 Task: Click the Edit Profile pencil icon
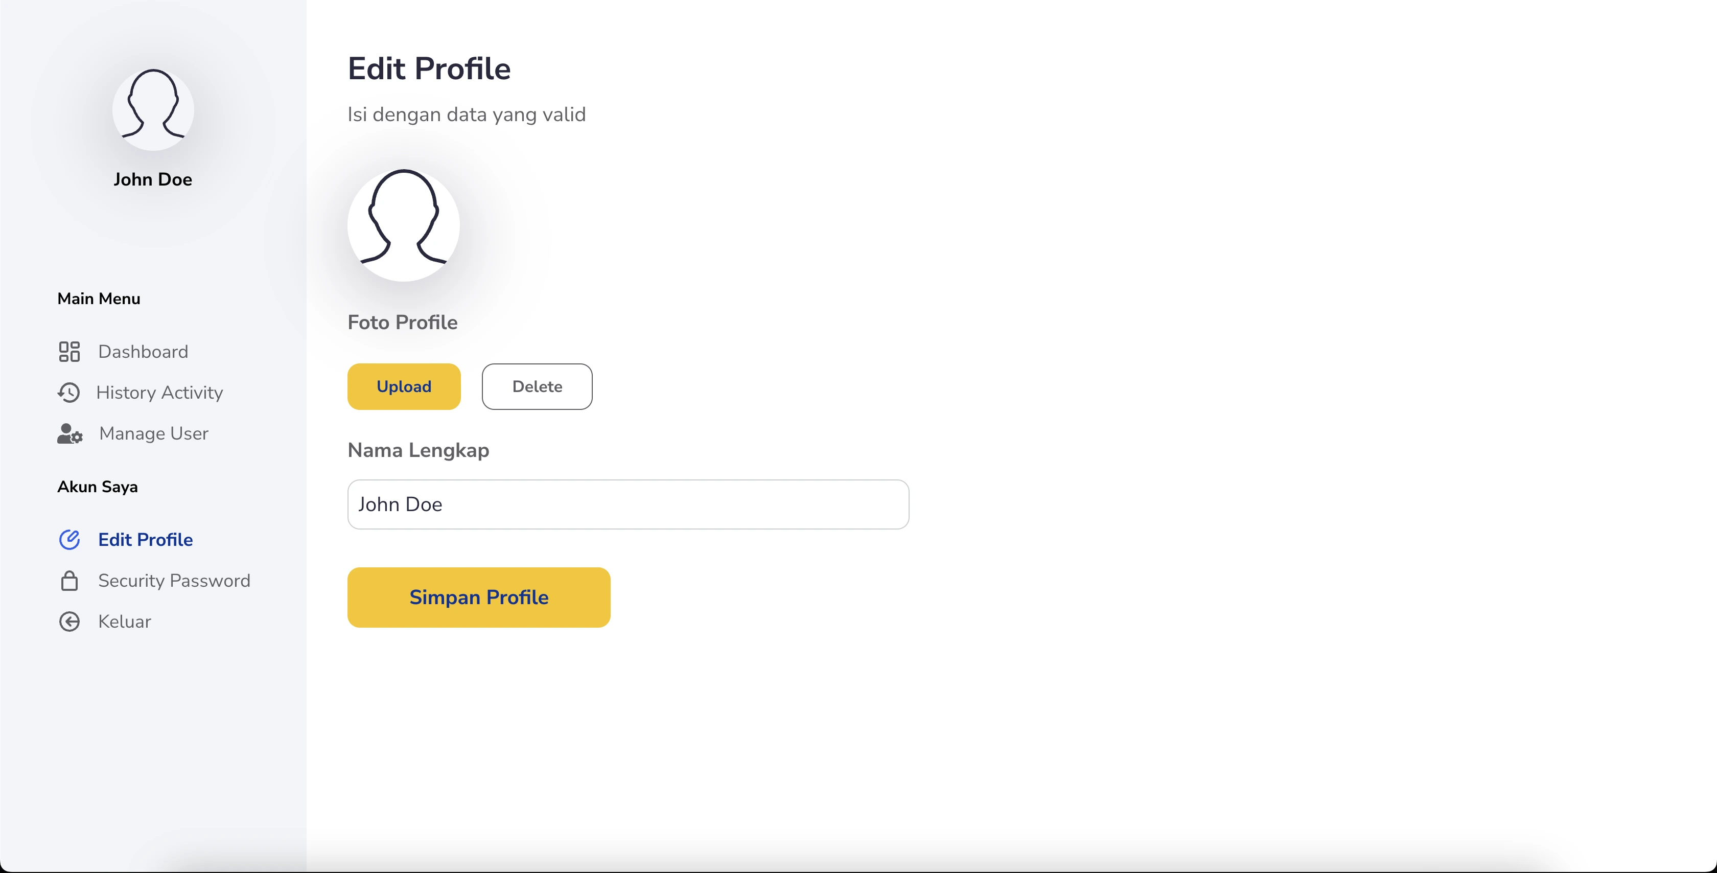[x=69, y=540]
